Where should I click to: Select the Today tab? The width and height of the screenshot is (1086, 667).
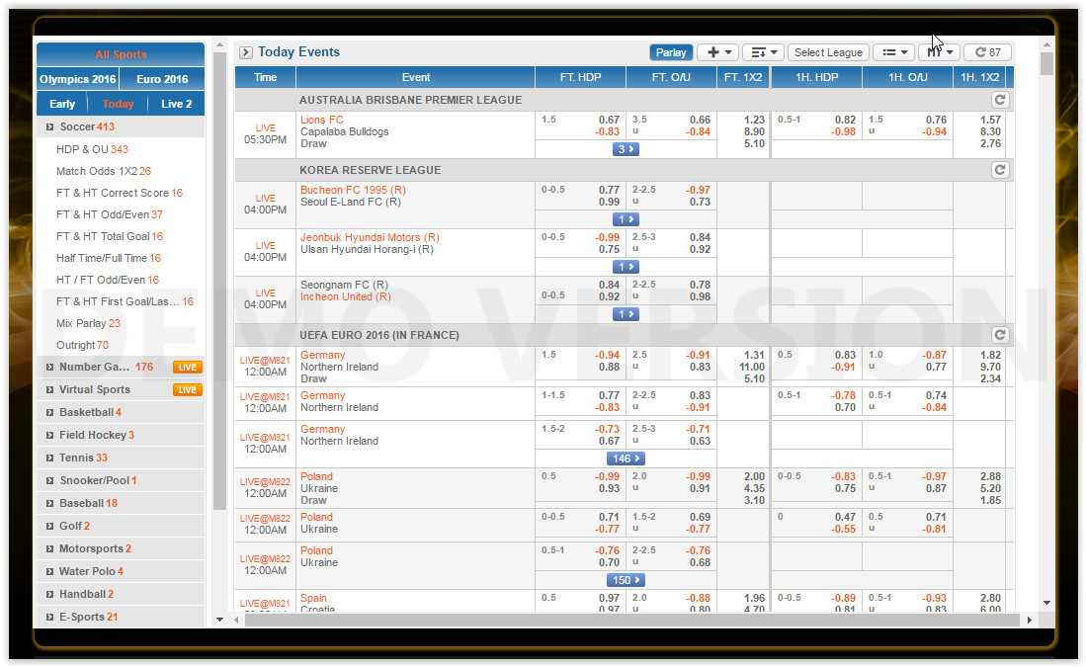[118, 104]
